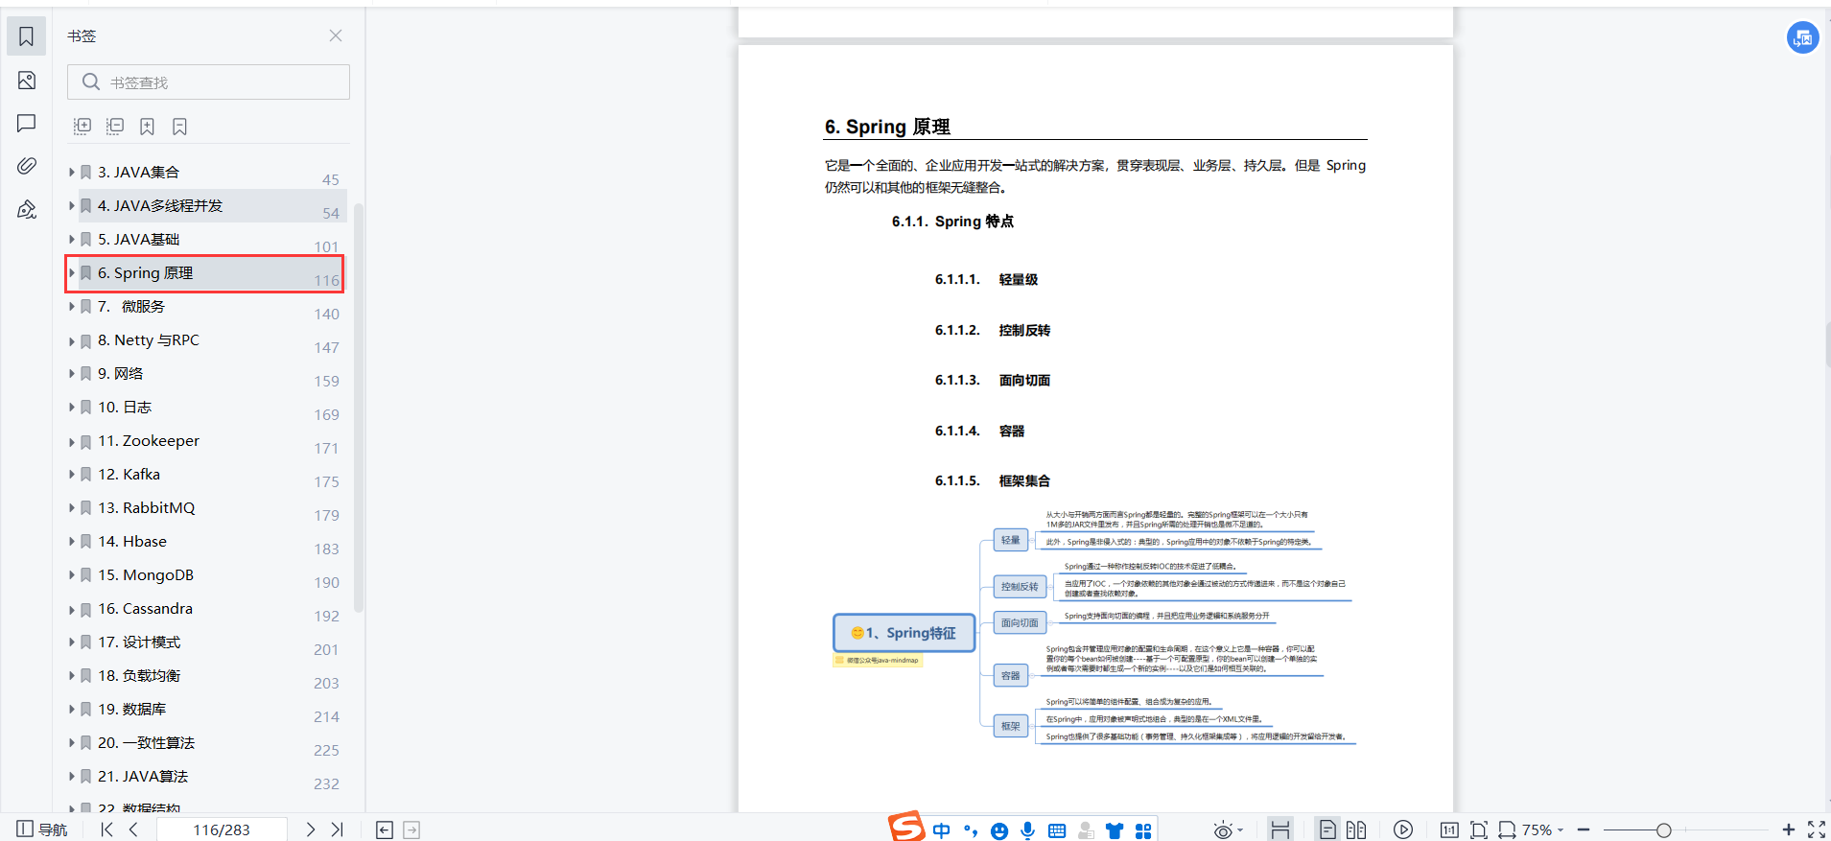This screenshot has height=841, width=1831.
Task: Open the attachments paperclip icon in sidebar
Action: [x=27, y=166]
